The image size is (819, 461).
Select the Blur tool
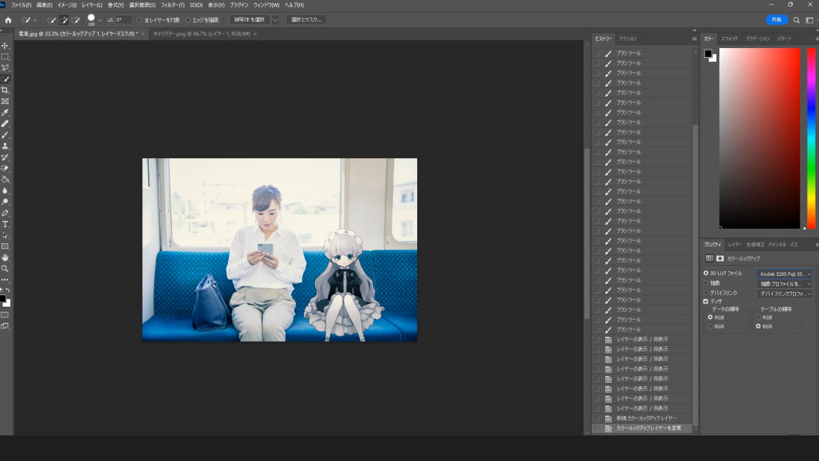click(x=5, y=191)
